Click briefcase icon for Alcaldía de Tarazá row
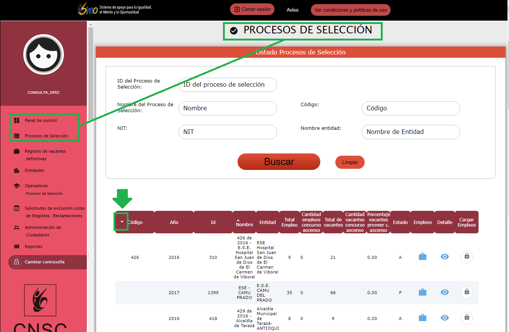The image size is (509, 332). point(423,318)
